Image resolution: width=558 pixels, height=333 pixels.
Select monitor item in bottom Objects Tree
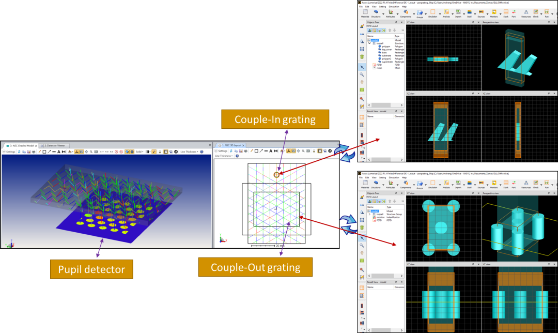click(380, 217)
